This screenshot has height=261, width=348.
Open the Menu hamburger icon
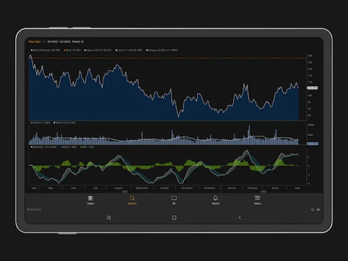coord(257,198)
